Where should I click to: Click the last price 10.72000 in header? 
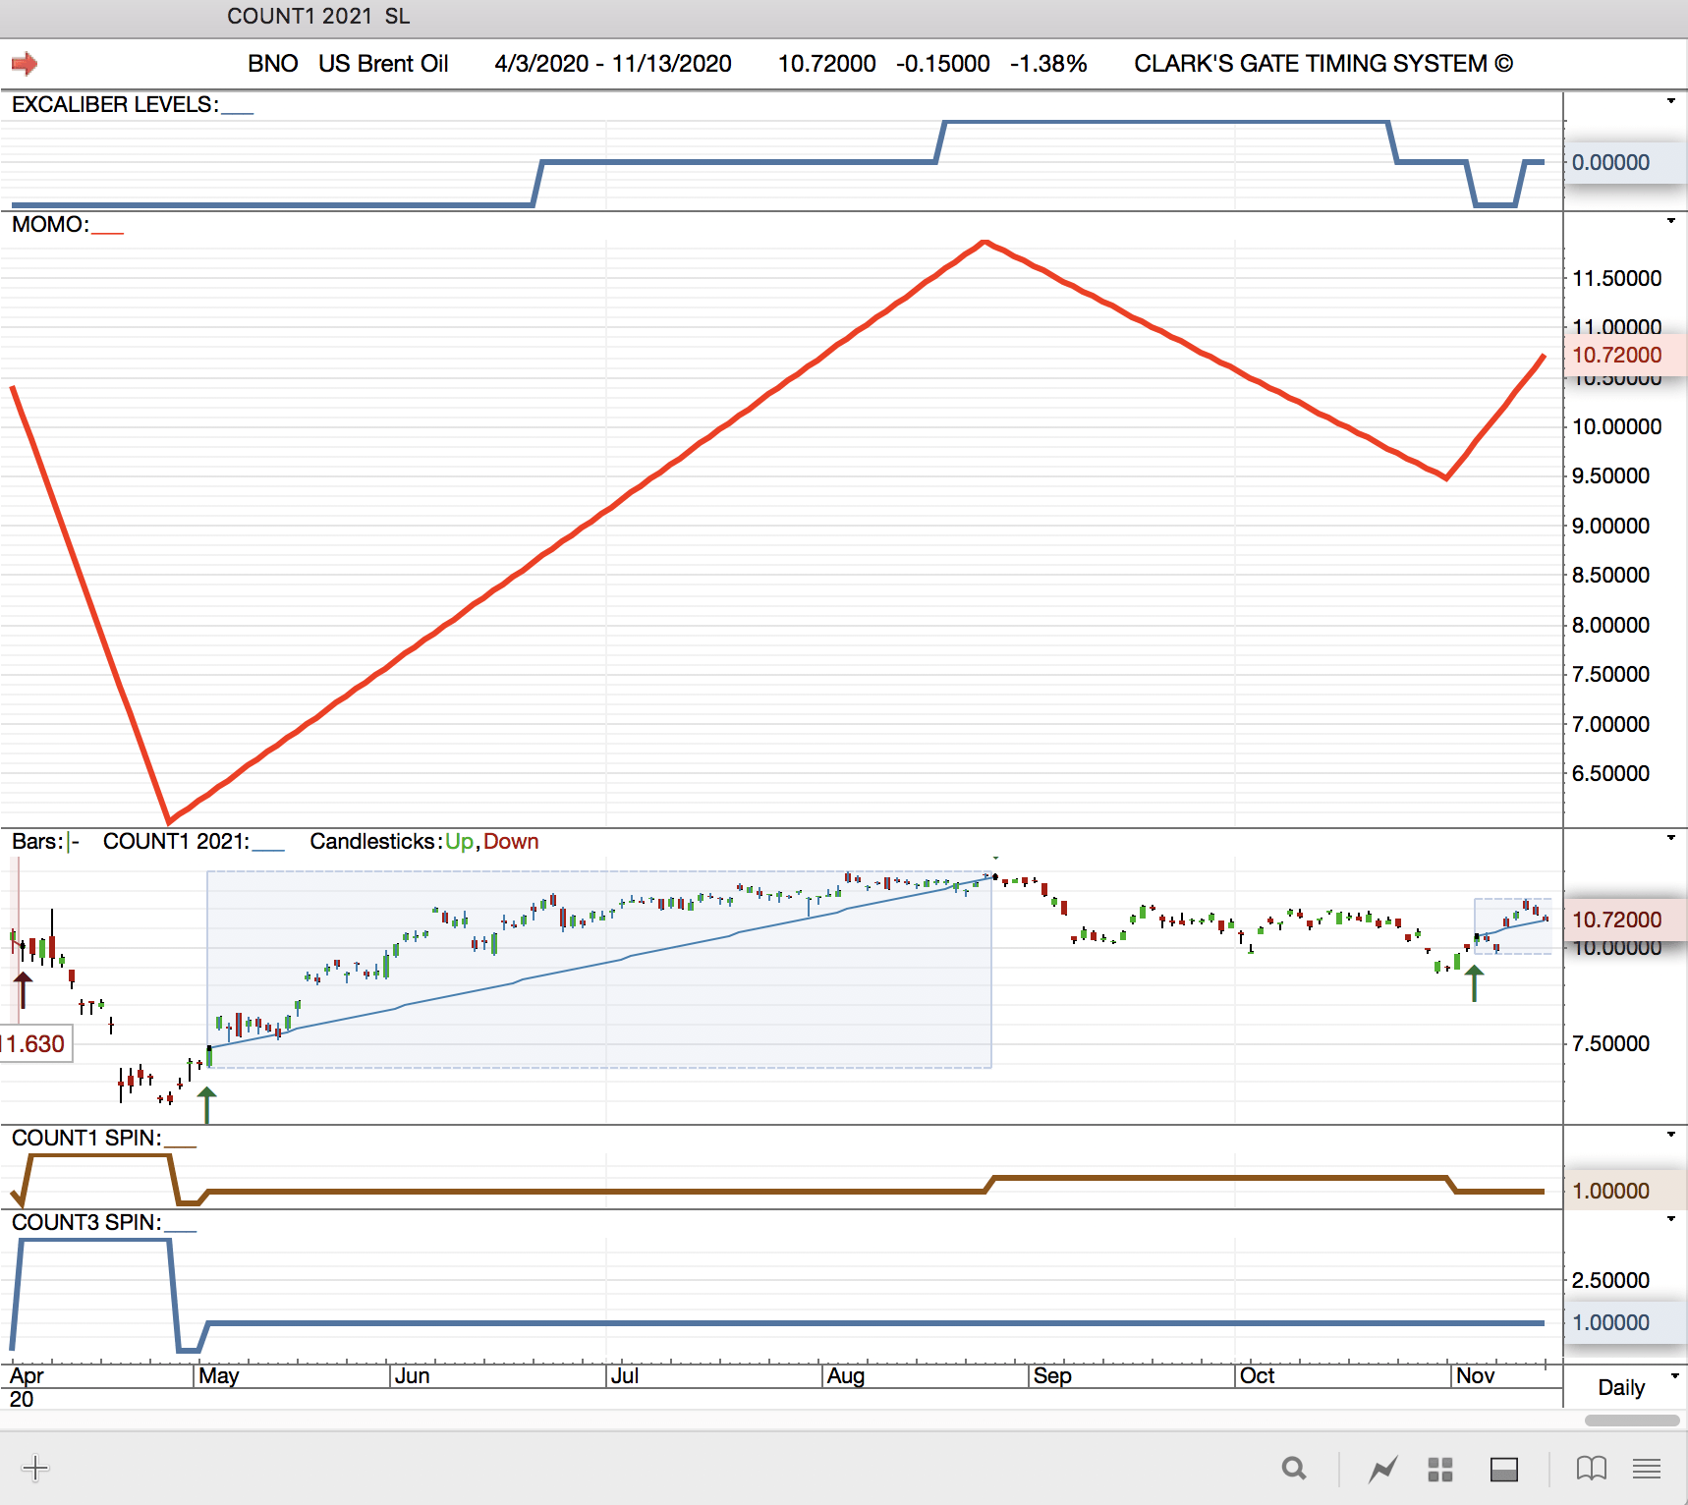(827, 64)
